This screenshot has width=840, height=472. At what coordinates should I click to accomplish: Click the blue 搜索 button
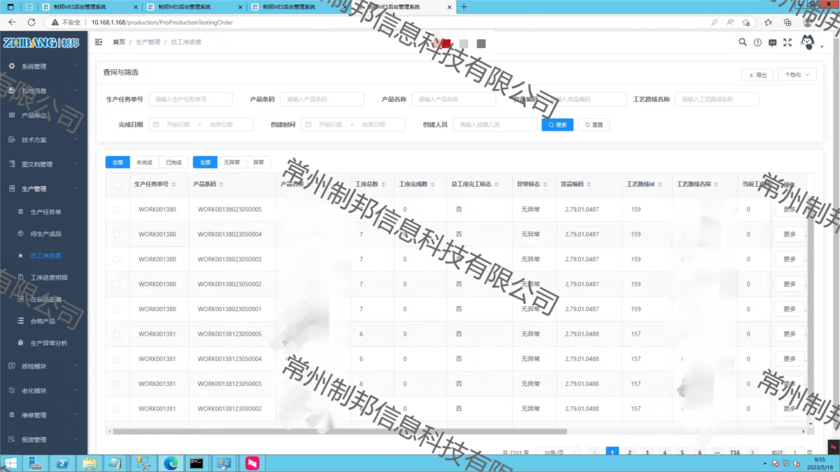557,124
